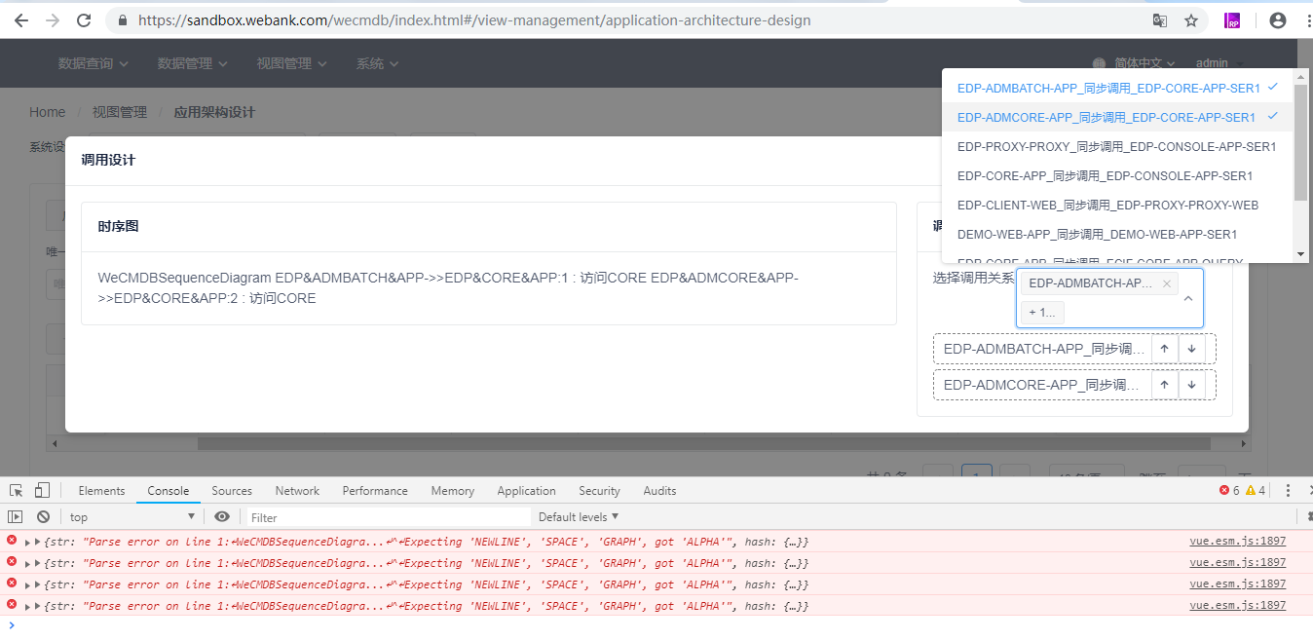Switch to the Network tab
This screenshot has height=640, width=1313.
[x=296, y=490]
